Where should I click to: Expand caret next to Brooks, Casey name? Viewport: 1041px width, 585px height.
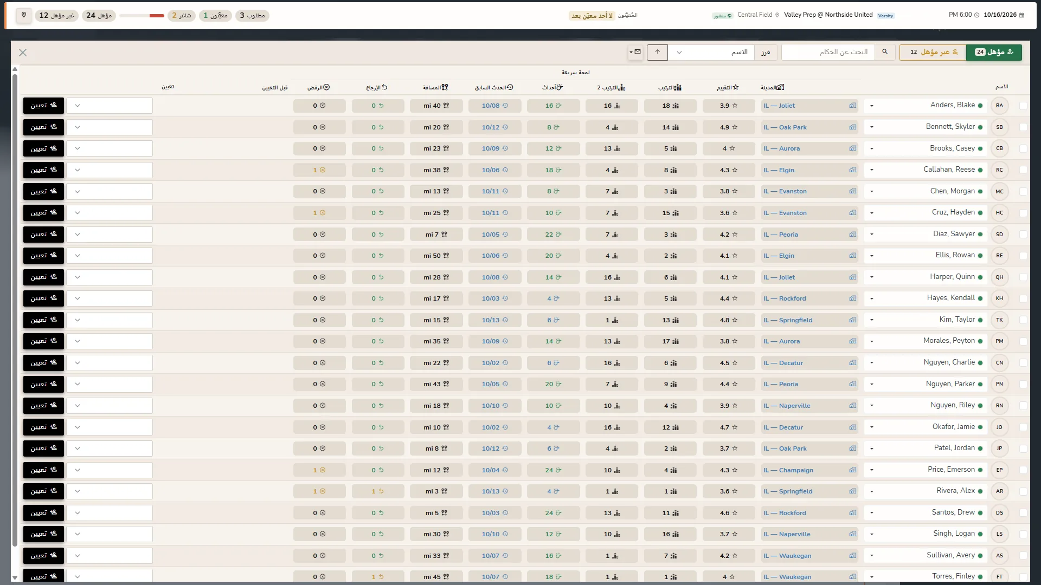[872, 148]
